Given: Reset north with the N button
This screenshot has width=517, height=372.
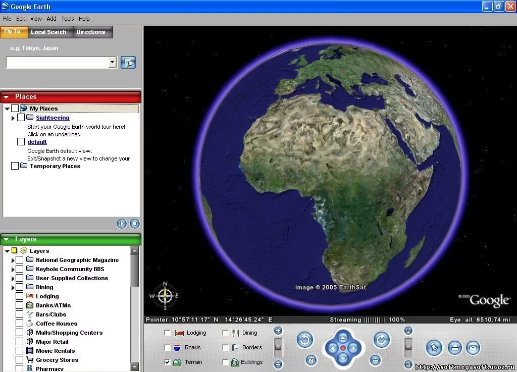Looking at the screenshot, I should [311, 360].
